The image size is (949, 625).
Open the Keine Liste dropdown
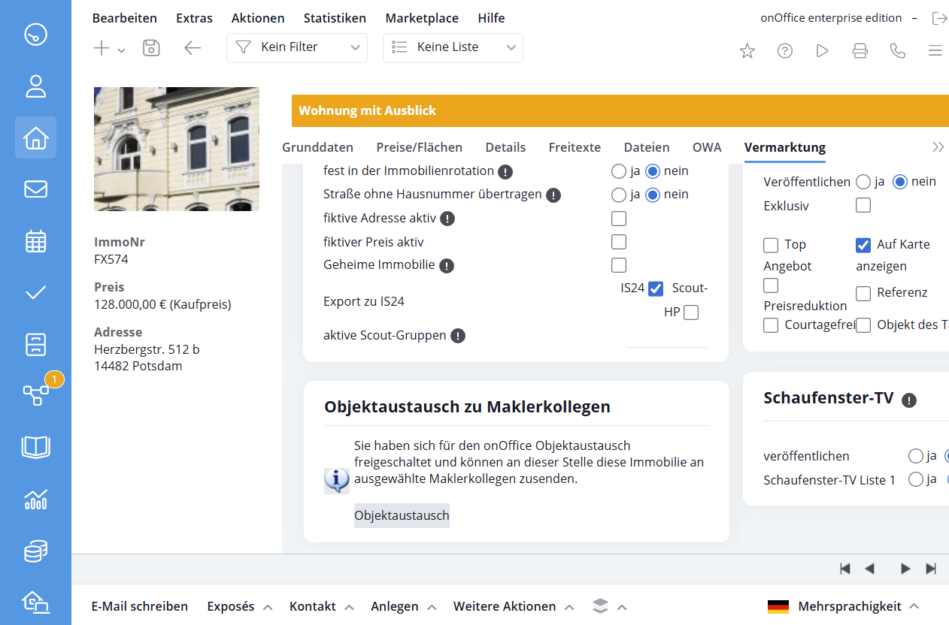tap(452, 47)
